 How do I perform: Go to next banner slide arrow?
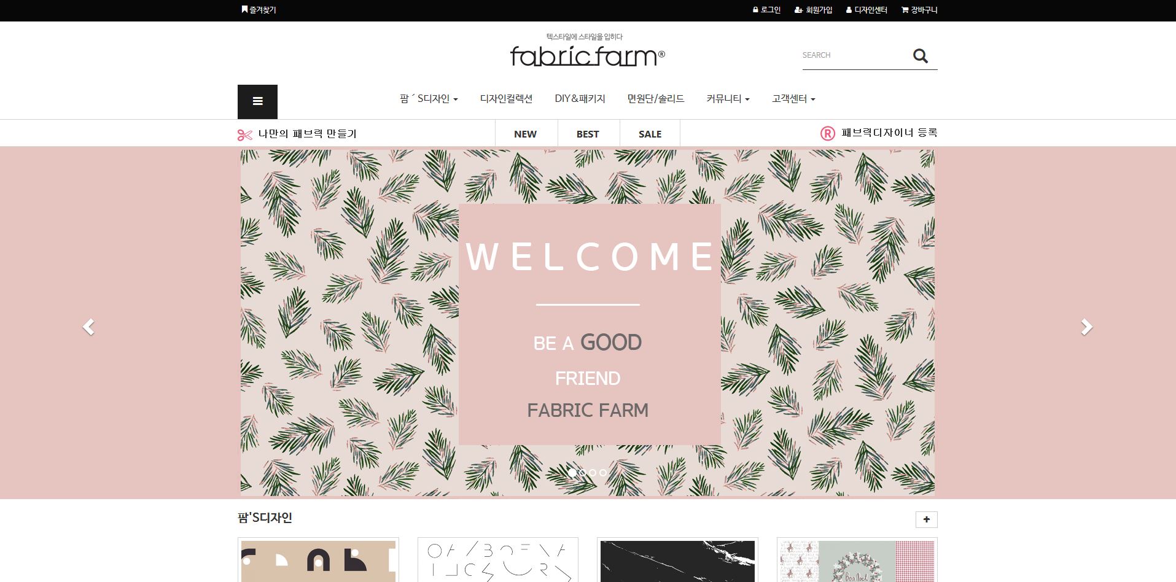coord(1086,327)
